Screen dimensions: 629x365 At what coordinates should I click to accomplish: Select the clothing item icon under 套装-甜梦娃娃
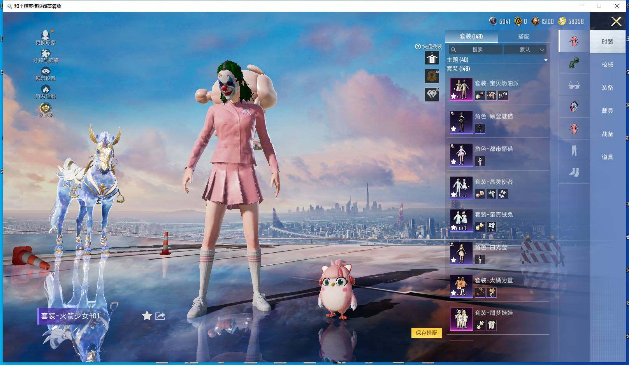pyautogui.click(x=492, y=325)
